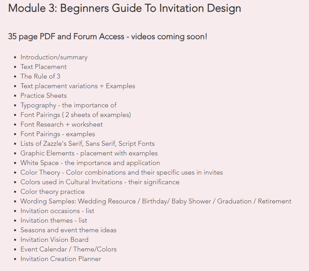Select White Space importance and application
Image resolution: width=309 pixels, height=271 pixels.
click(x=90, y=163)
